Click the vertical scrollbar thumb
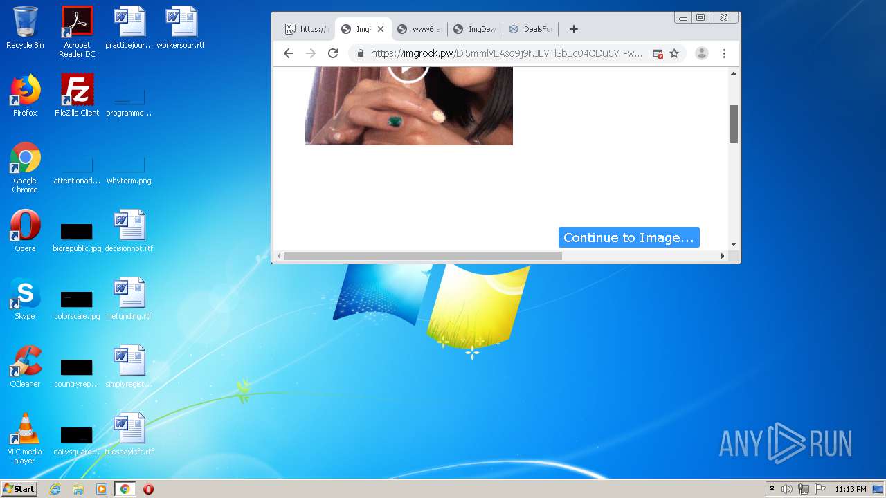886x498 pixels. 734,124
